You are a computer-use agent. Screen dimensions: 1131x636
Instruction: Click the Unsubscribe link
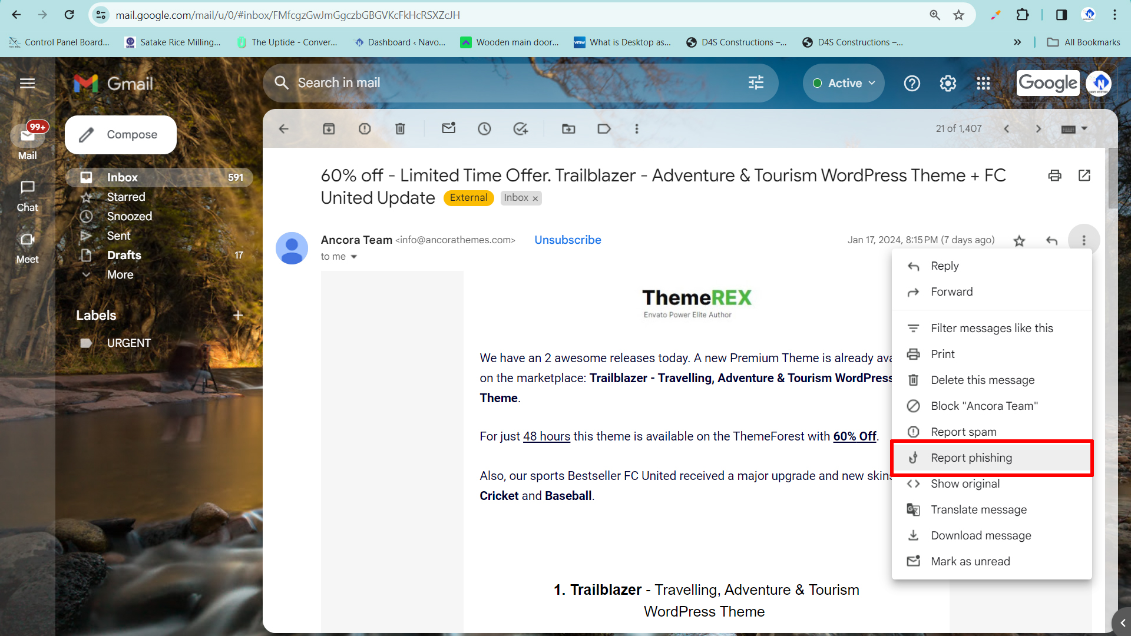(x=567, y=240)
